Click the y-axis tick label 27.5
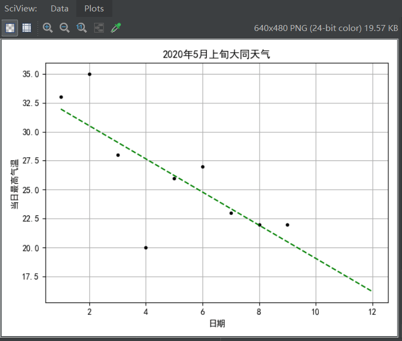Viewport: 402px width, 341px height. point(31,161)
